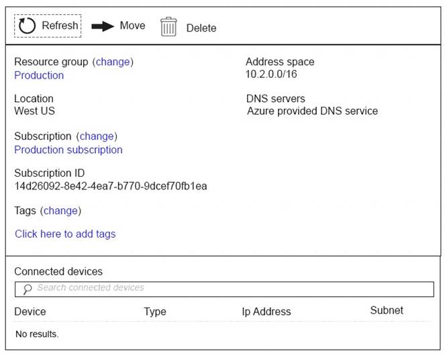Viewport: 447px width, 356px height.
Task: Sort by the Device column header
Action: pos(30,312)
